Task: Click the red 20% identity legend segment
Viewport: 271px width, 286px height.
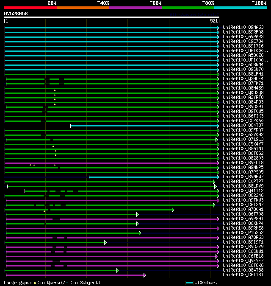Action: [x=30, y=8]
